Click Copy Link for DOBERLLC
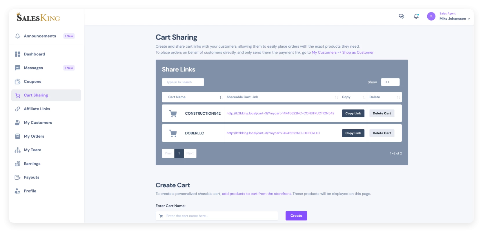 353,133
